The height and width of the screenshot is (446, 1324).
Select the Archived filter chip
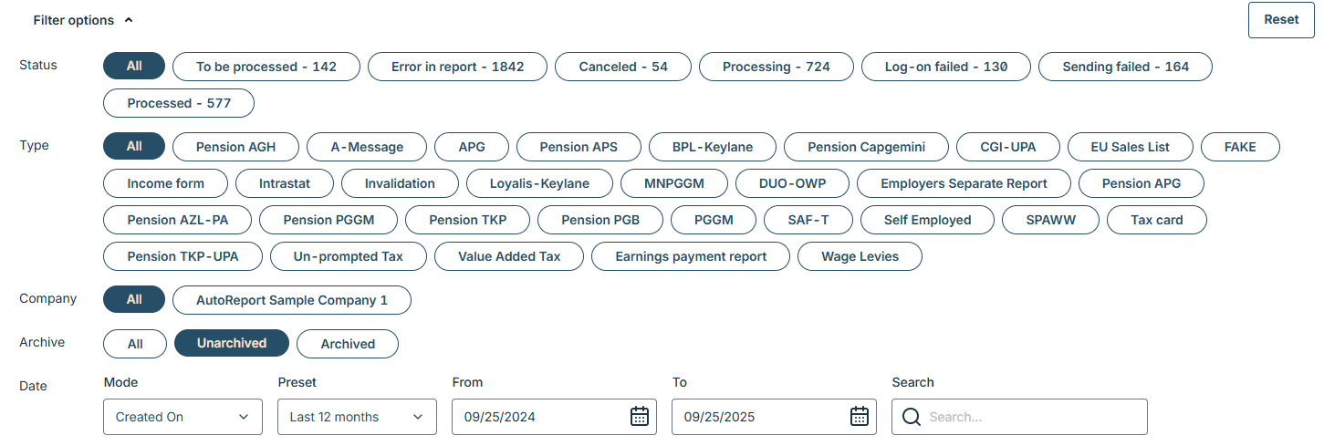point(348,344)
